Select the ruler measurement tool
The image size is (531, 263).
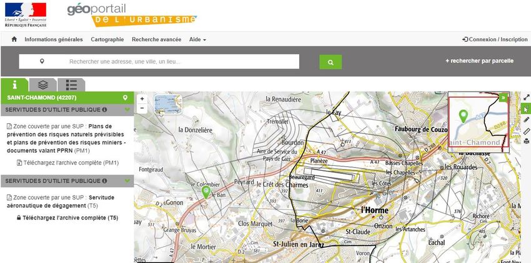[x=526, y=131]
